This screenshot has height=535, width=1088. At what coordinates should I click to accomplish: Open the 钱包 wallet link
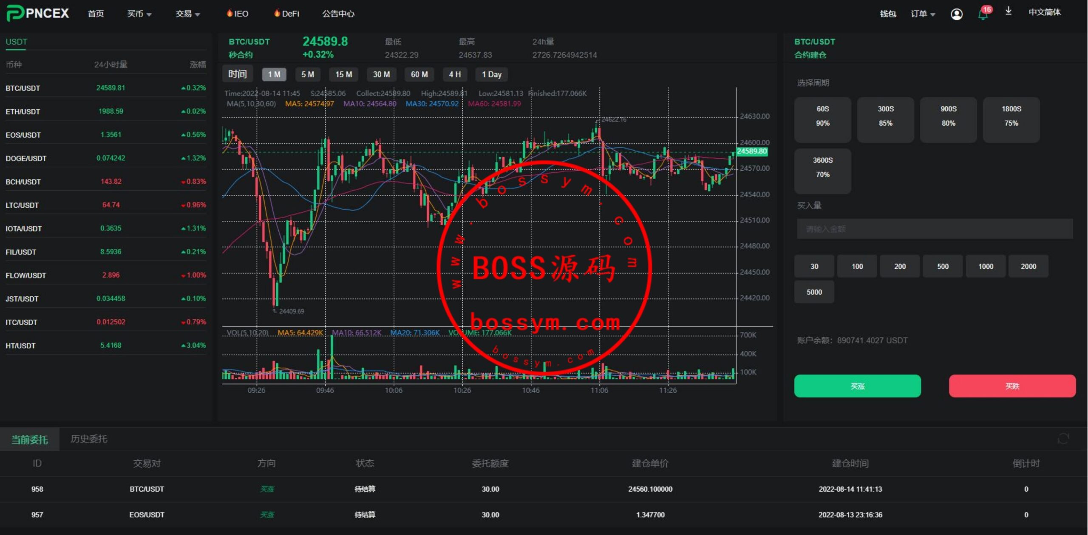[888, 14]
